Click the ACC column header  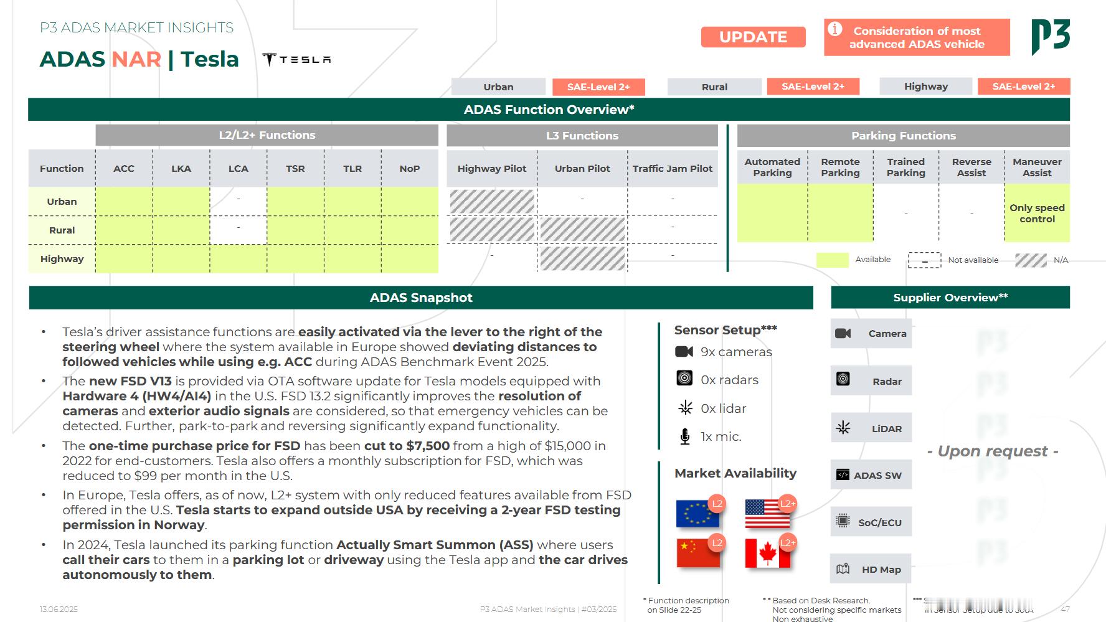124,168
